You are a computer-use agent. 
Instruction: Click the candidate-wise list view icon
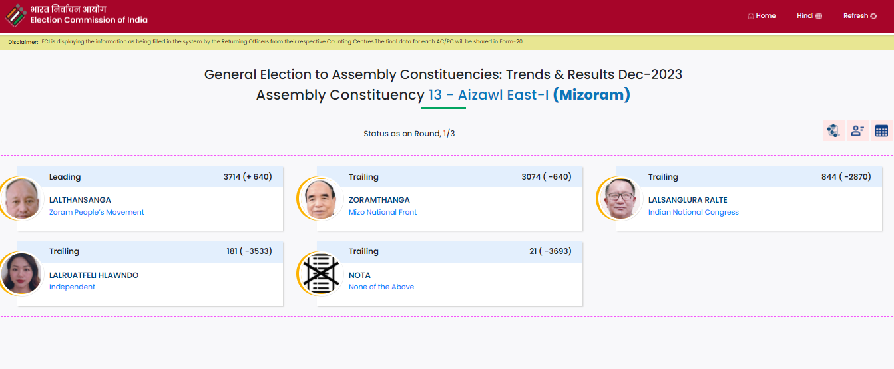pyautogui.click(x=857, y=131)
